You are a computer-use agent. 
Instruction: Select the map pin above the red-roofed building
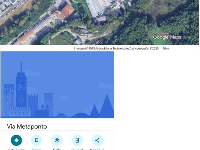(x=60, y=12)
